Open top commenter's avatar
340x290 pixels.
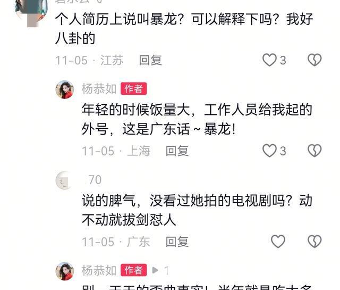point(31,11)
